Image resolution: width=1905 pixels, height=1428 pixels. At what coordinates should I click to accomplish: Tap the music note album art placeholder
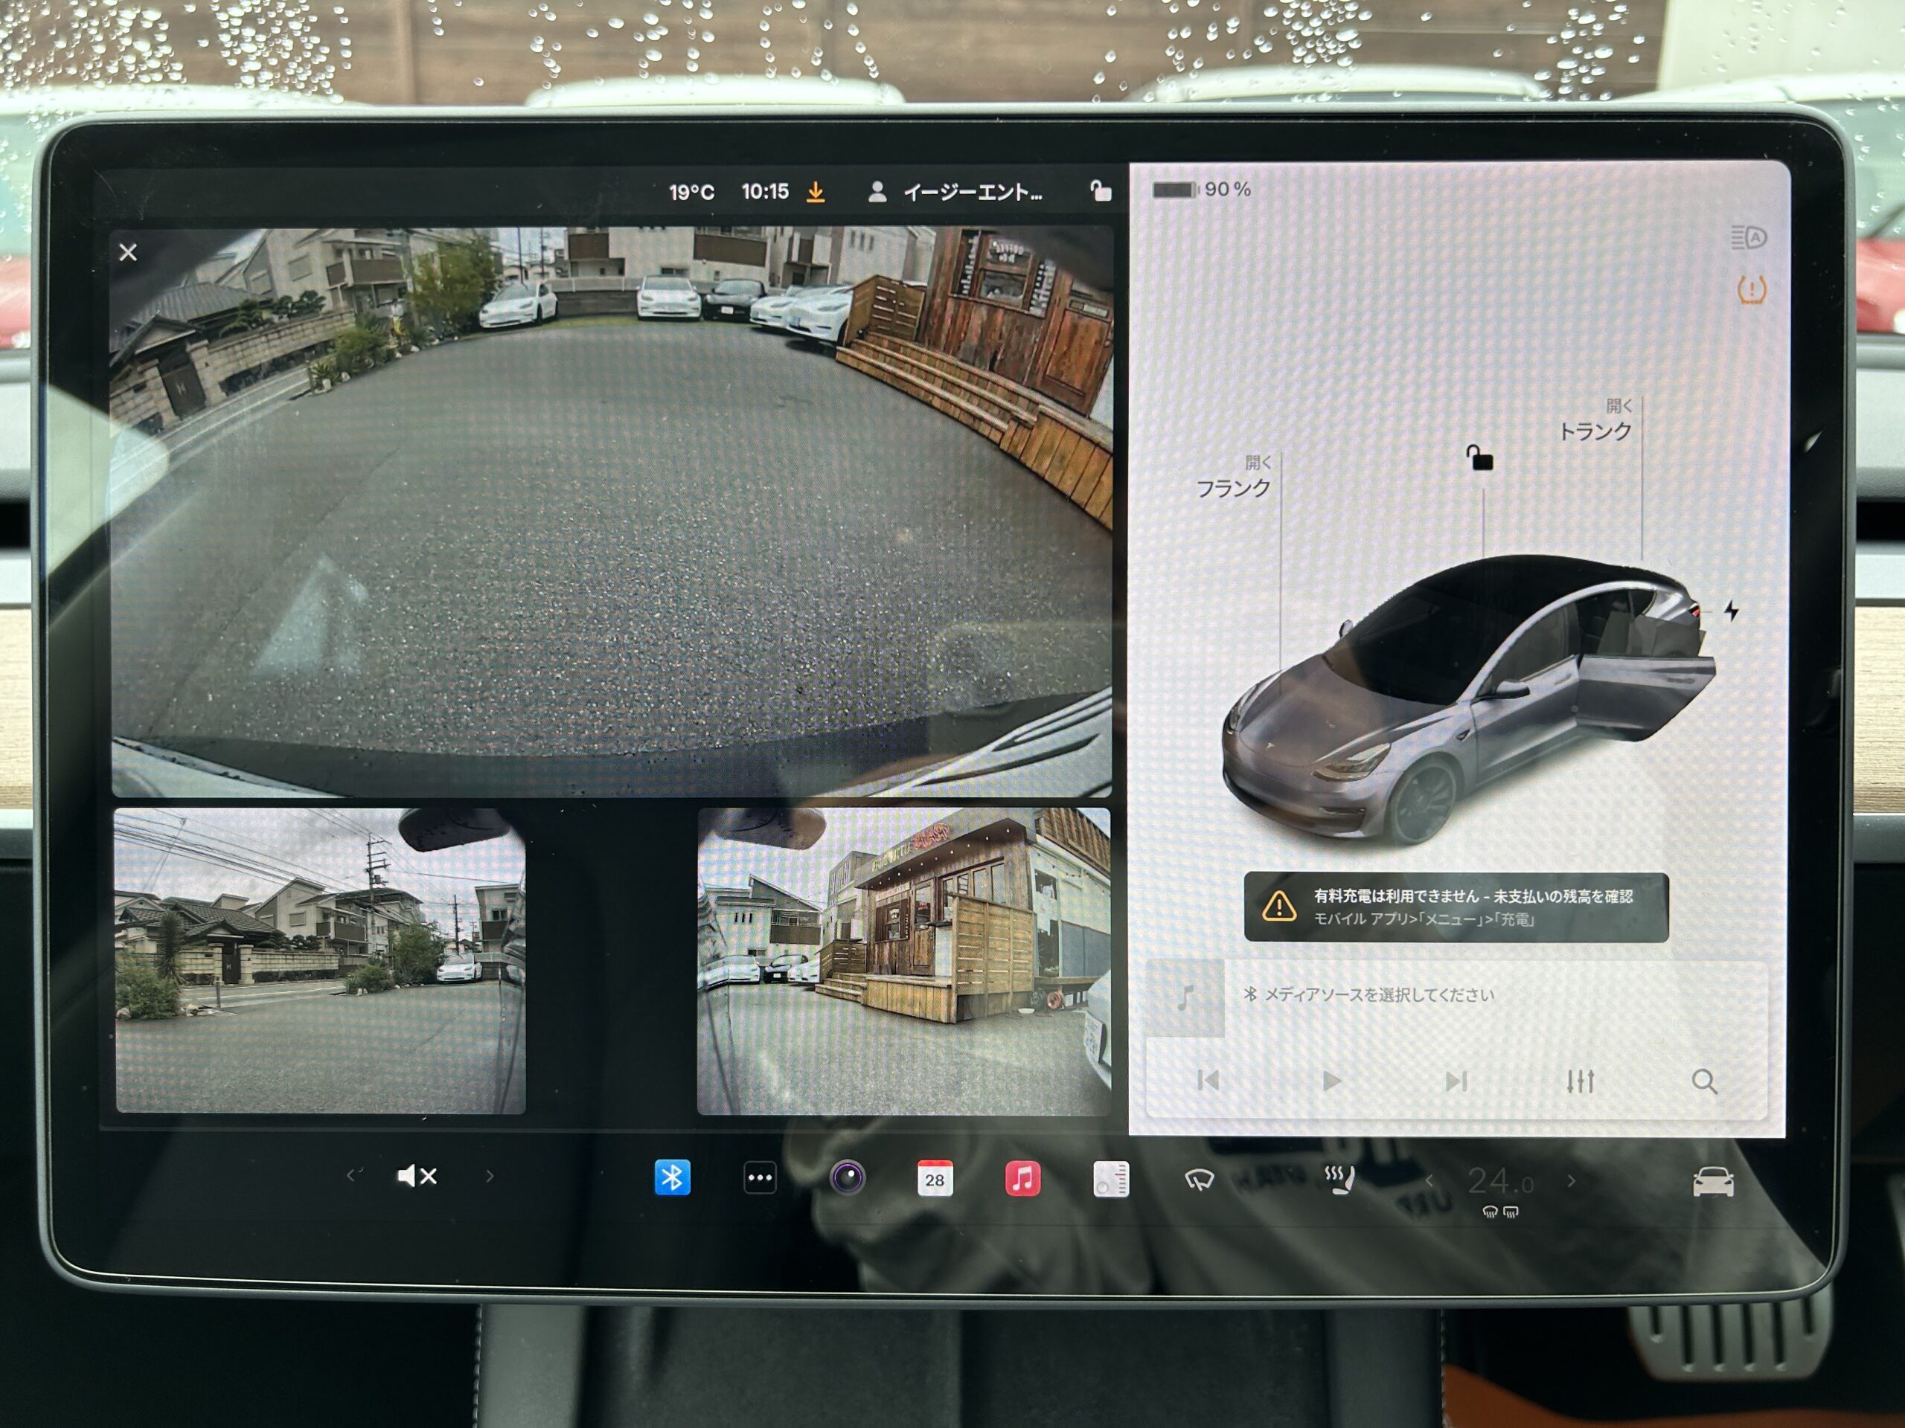click(1186, 998)
